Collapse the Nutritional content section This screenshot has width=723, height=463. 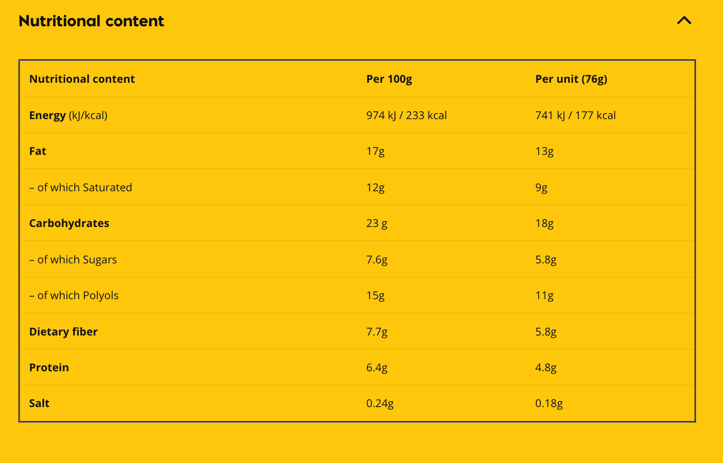click(684, 21)
